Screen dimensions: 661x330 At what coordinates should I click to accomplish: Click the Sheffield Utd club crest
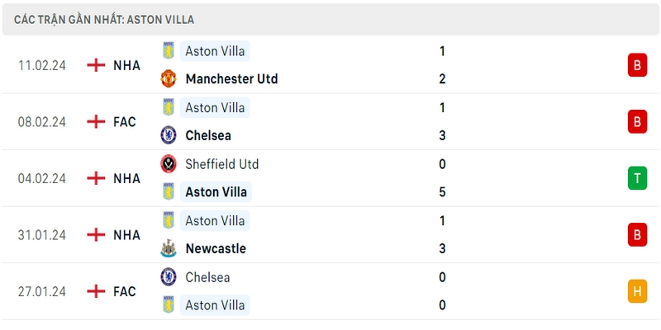(x=169, y=163)
